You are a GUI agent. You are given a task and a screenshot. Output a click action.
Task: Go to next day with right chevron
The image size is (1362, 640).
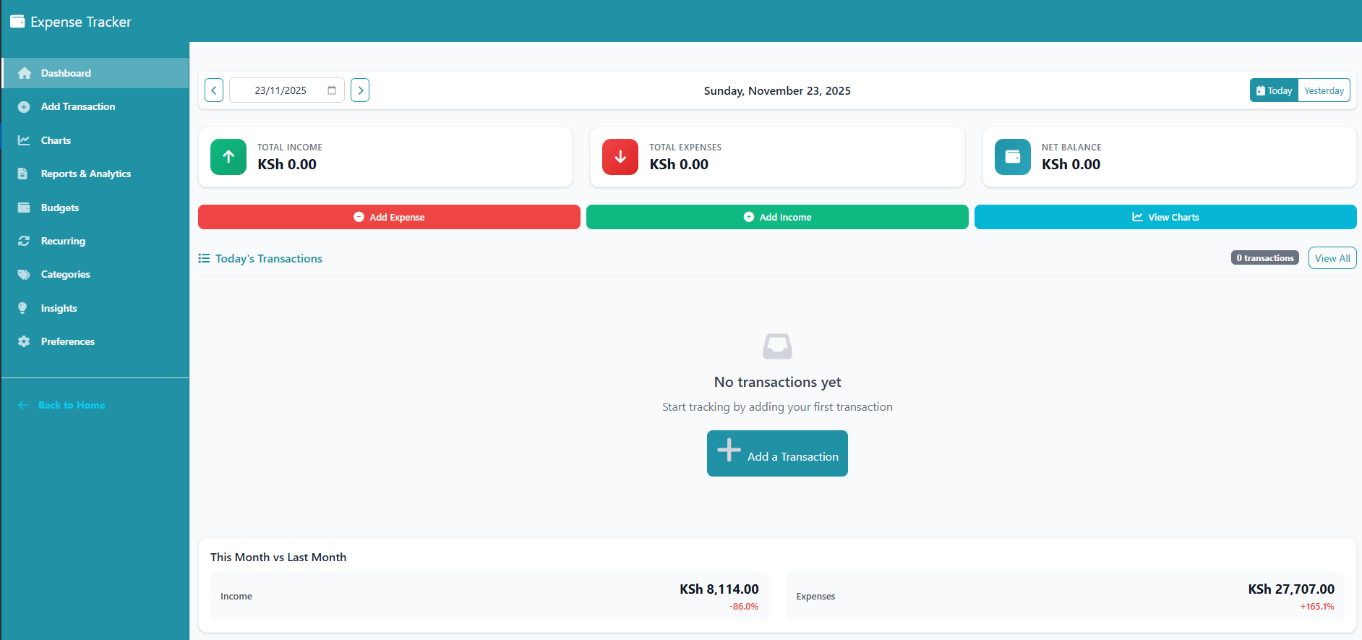pos(360,90)
